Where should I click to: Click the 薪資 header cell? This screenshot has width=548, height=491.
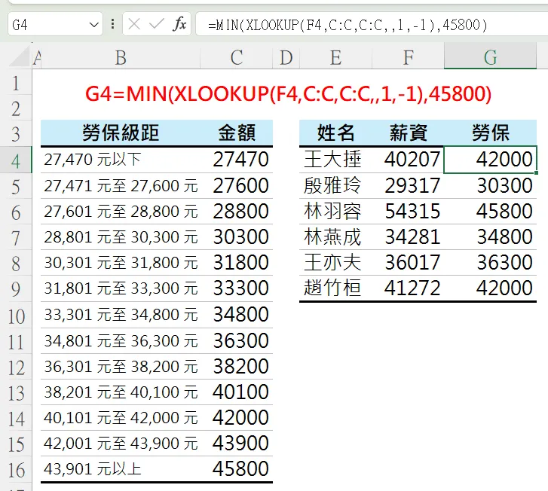coord(408,133)
